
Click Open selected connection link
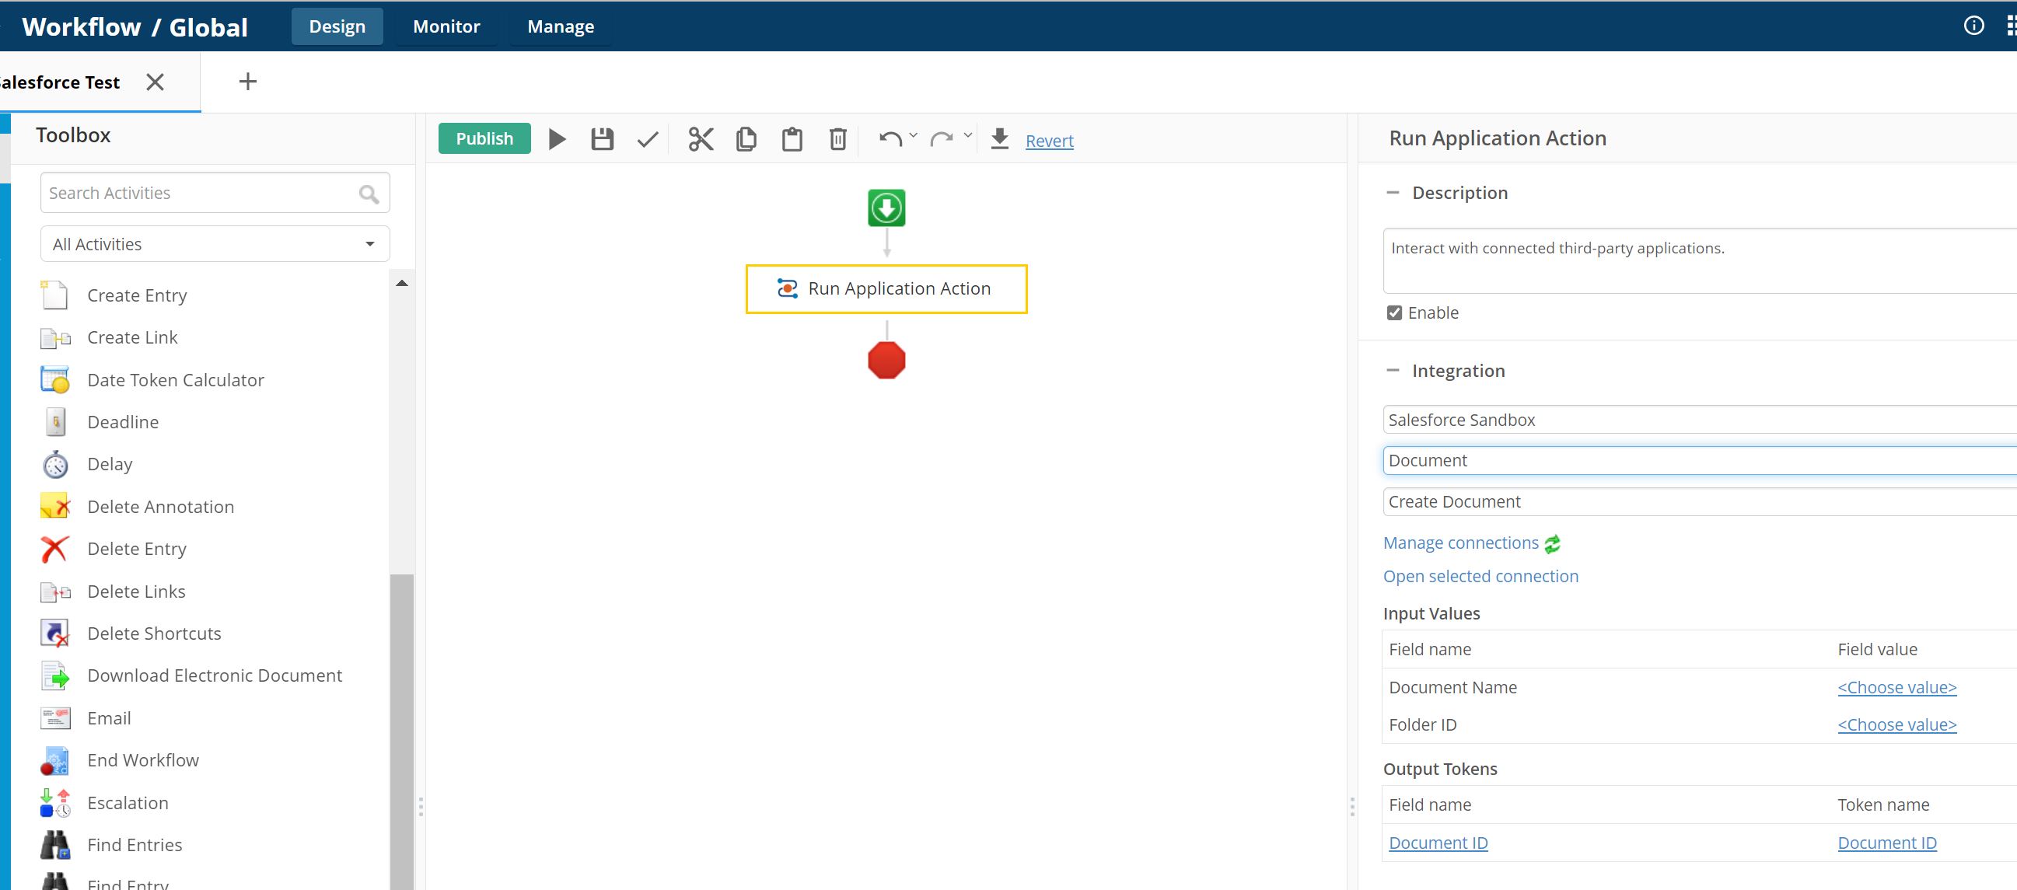(x=1480, y=576)
